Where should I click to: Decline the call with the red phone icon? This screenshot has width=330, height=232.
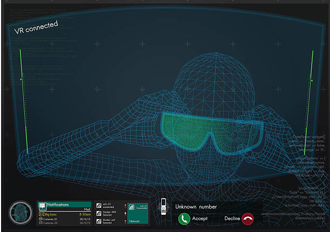click(x=247, y=219)
